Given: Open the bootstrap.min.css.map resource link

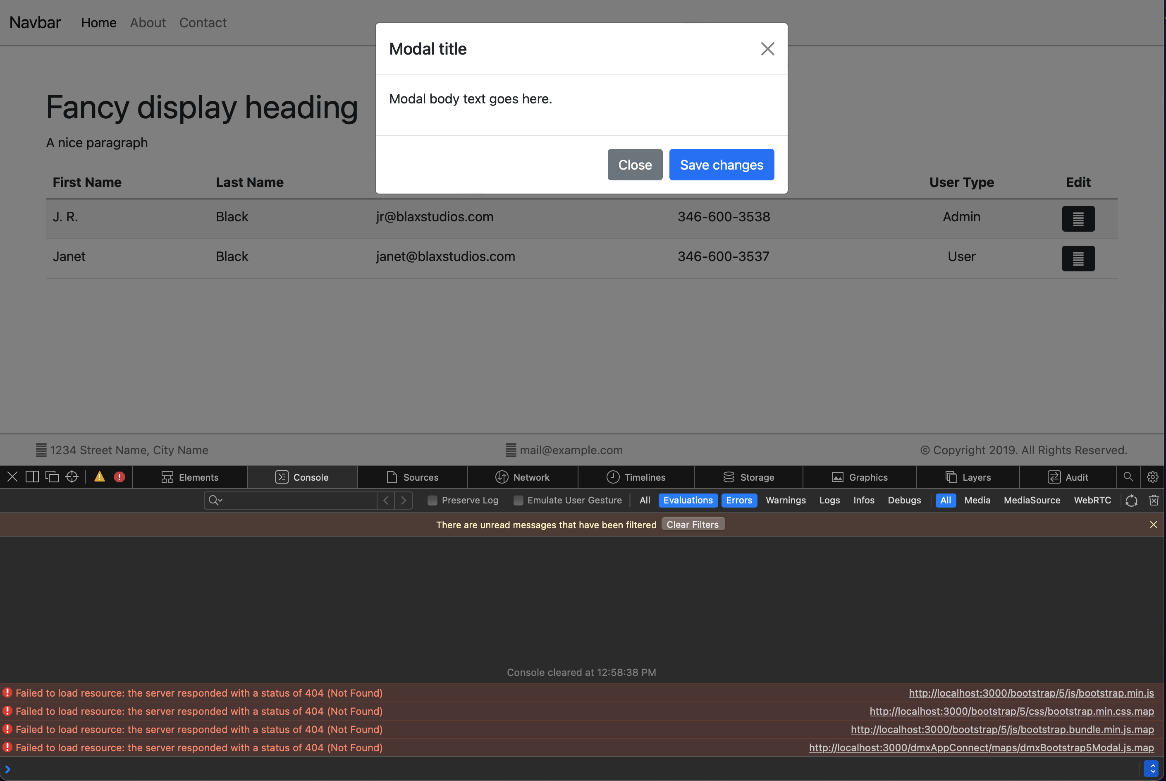Looking at the screenshot, I should (x=1012, y=711).
